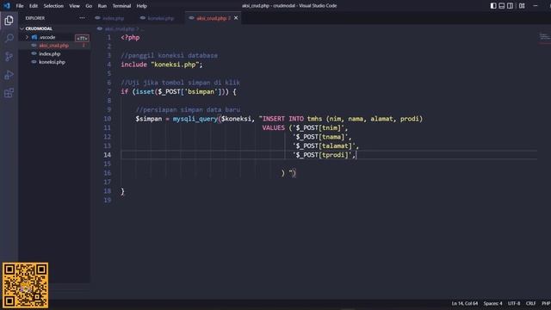The width and height of the screenshot is (551, 310).
Task: Click the EXPLORER panel title
Action: coord(34,18)
